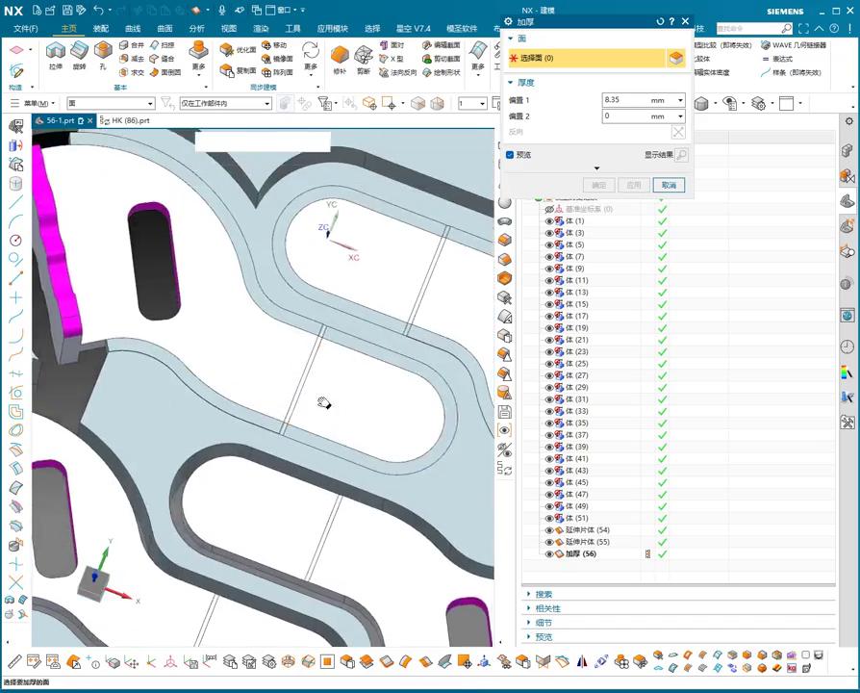Select the 加厚 (56) feature in tree
860x693 pixels.
point(580,554)
